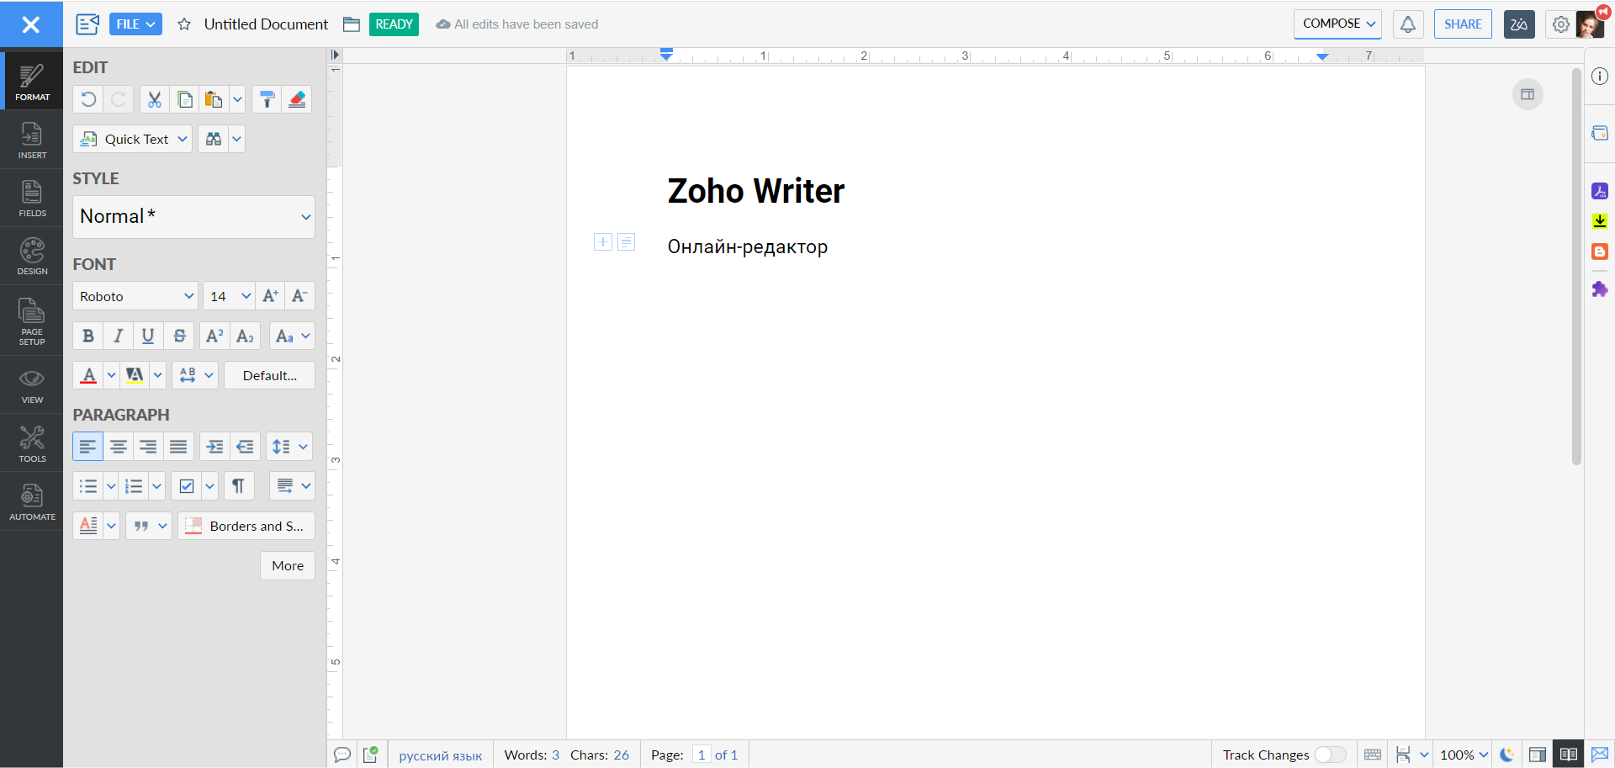Toggle night mode moon icon
The width and height of the screenshot is (1615, 768).
tap(1507, 755)
